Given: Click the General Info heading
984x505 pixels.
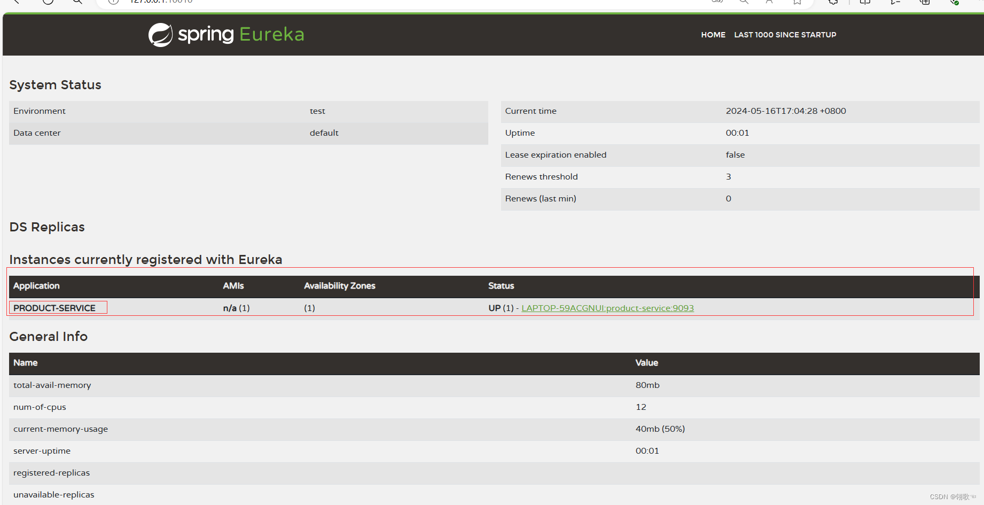Looking at the screenshot, I should (x=49, y=337).
